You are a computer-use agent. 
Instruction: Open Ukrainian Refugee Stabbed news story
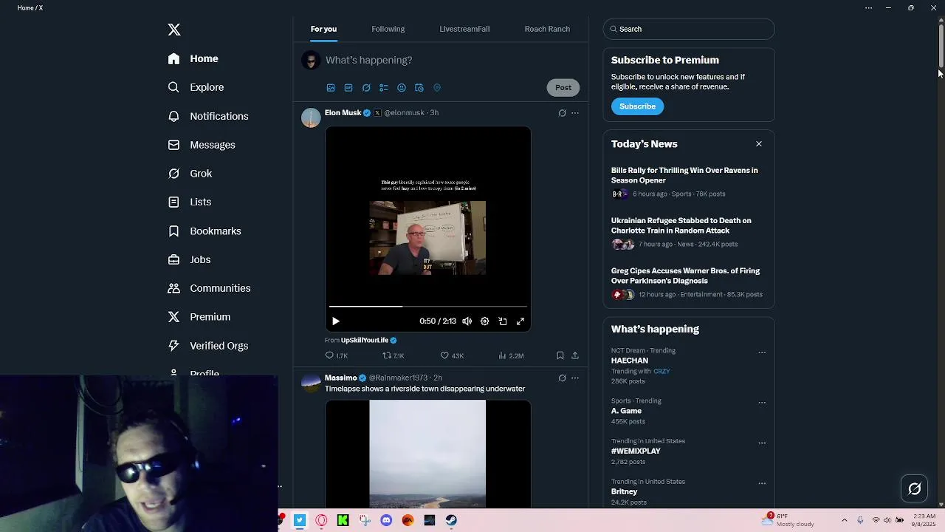pyautogui.click(x=689, y=232)
